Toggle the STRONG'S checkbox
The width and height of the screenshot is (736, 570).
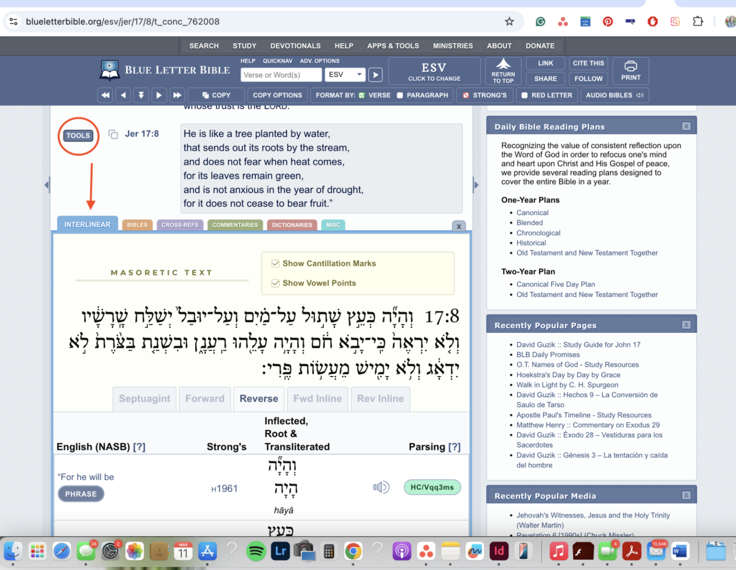[x=466, y=95]
